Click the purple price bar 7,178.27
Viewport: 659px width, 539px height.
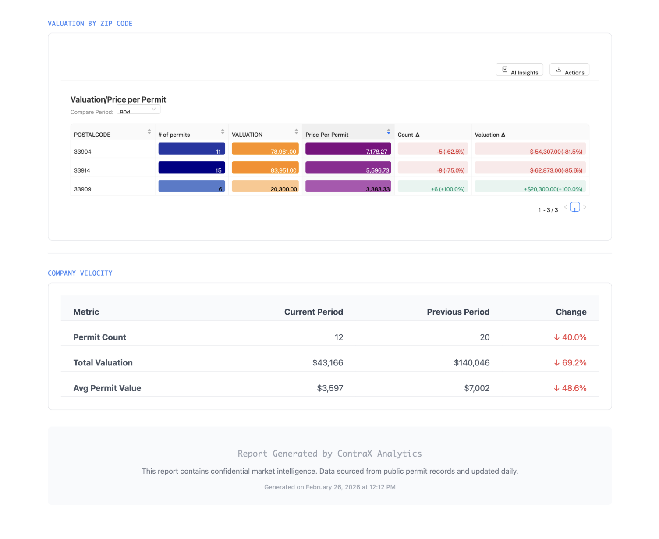[348, 149]
